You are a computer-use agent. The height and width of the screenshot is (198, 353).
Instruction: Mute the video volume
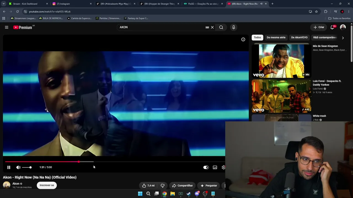(x=18, y=167)
